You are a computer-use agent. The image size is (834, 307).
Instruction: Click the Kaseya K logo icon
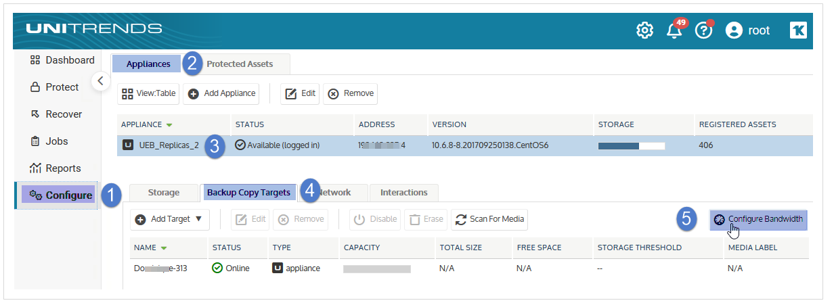click(x=798, y=30)
